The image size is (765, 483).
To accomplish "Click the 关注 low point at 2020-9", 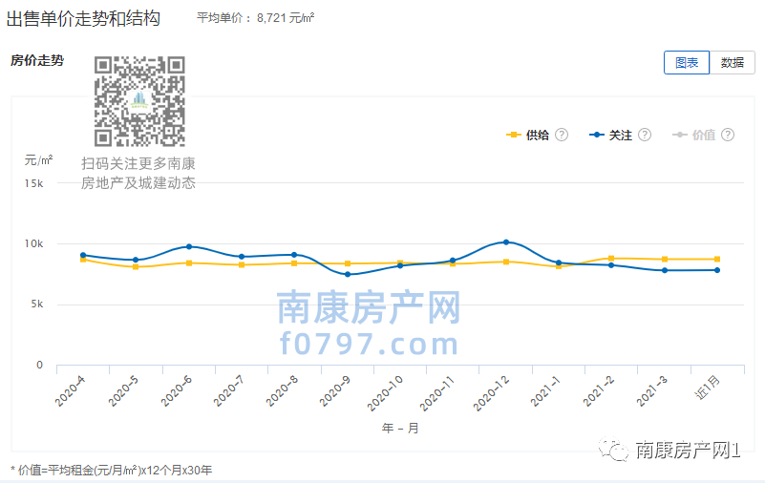I will 348,275.
